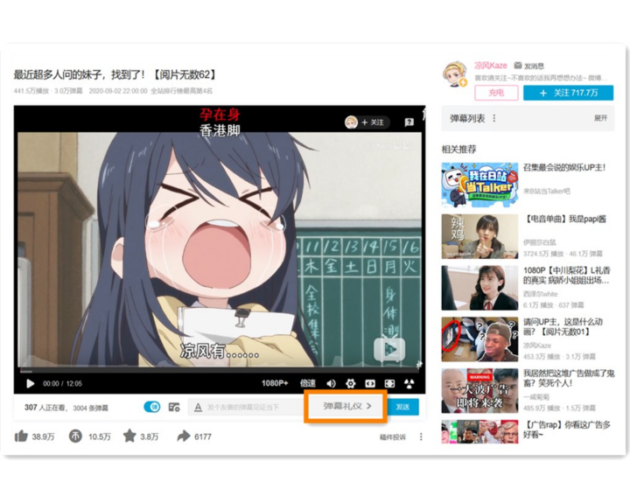Click 发消息 message envelope icon
The width and height of the screenshot is (630, 503).
click(518, 65)
